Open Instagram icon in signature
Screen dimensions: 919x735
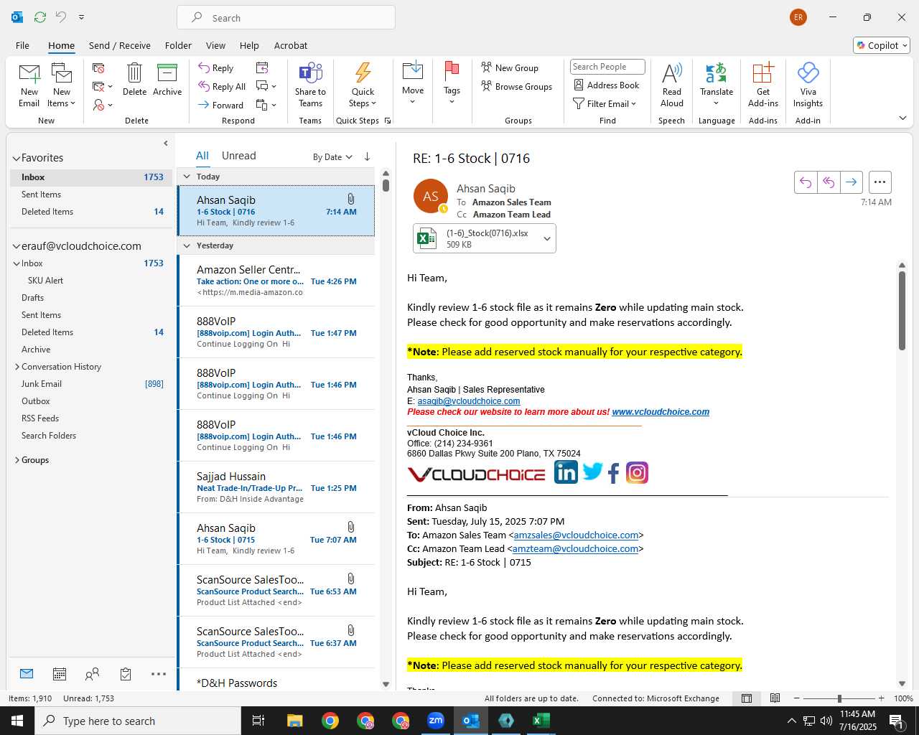coord(637,472)
